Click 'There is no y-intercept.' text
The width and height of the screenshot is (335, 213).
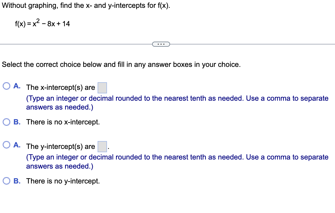[x=63, y=181]
